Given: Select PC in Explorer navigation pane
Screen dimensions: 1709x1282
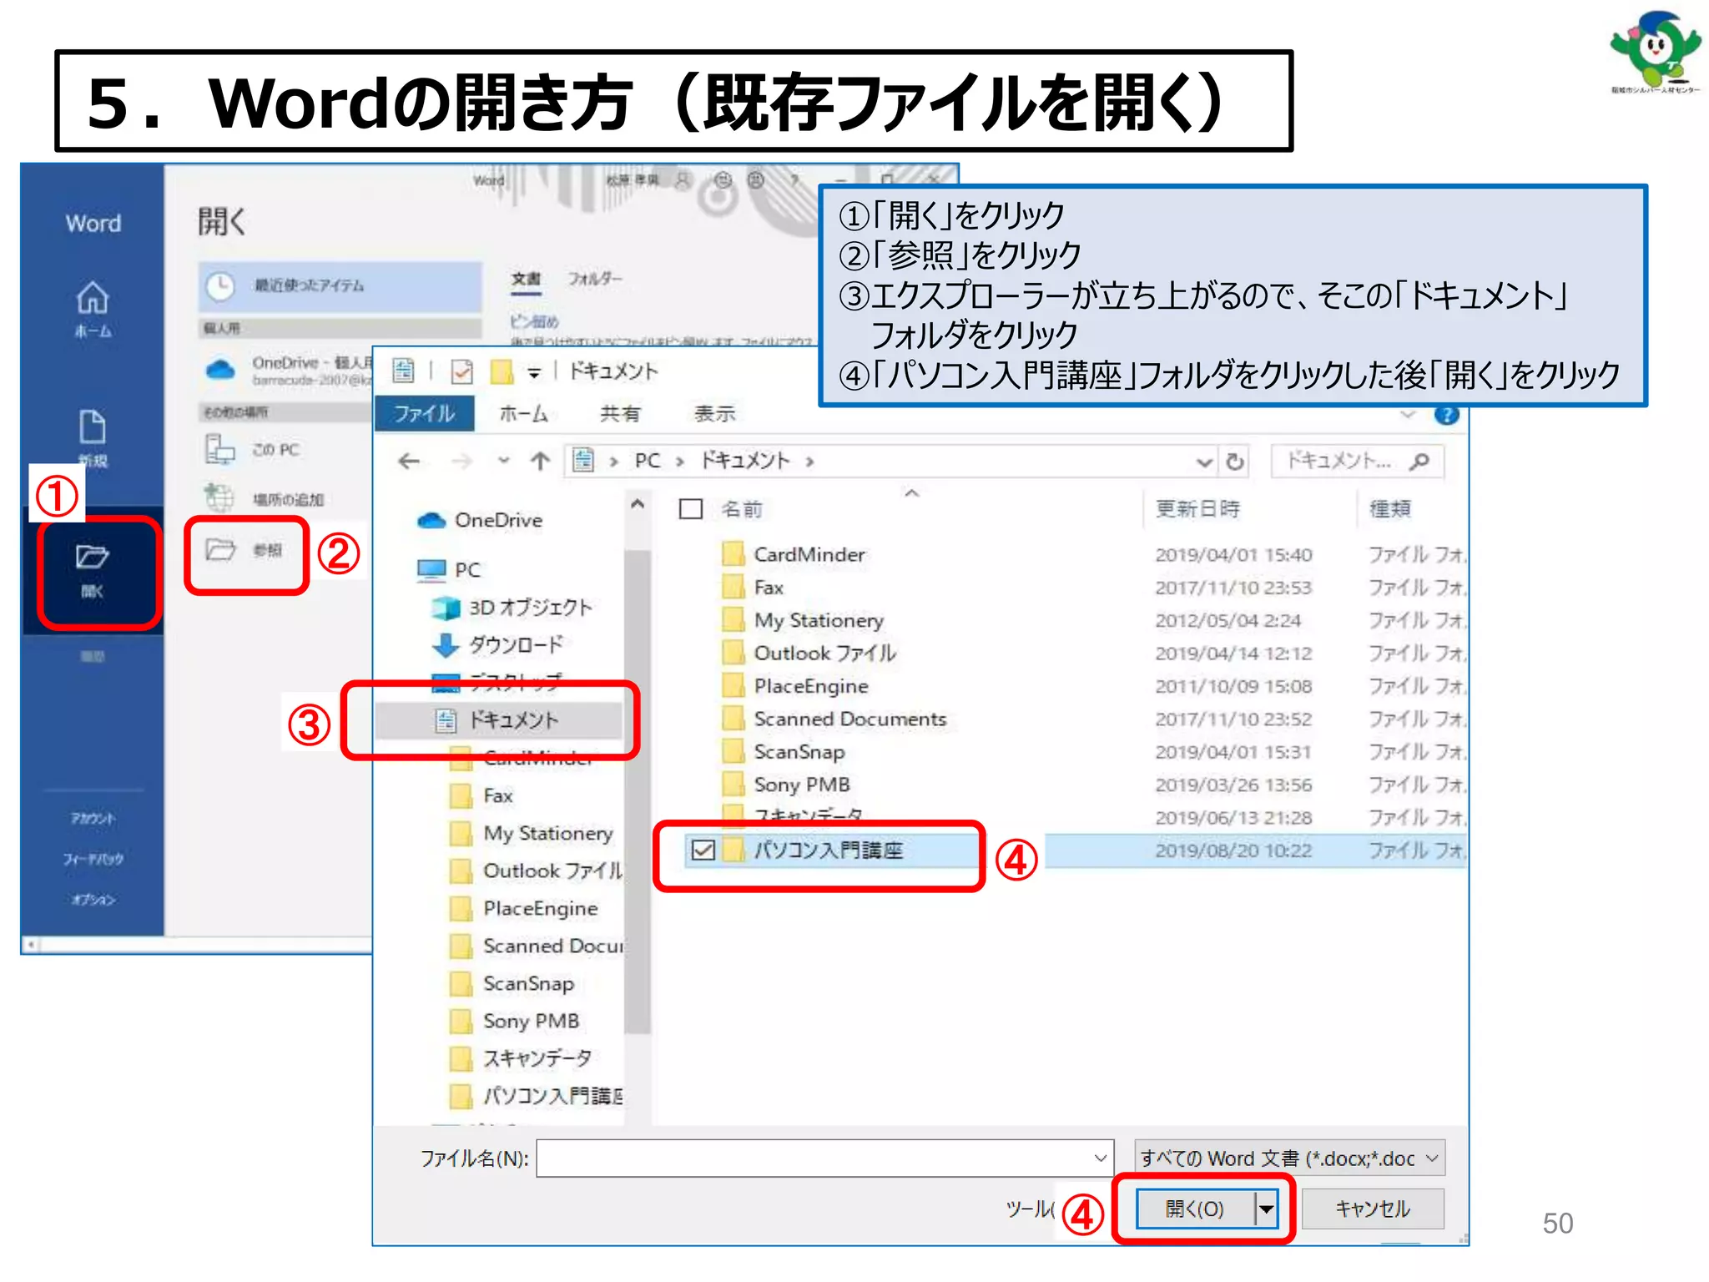Looking at the screenshot, I should pyautogui.click(x=448, y=569).
